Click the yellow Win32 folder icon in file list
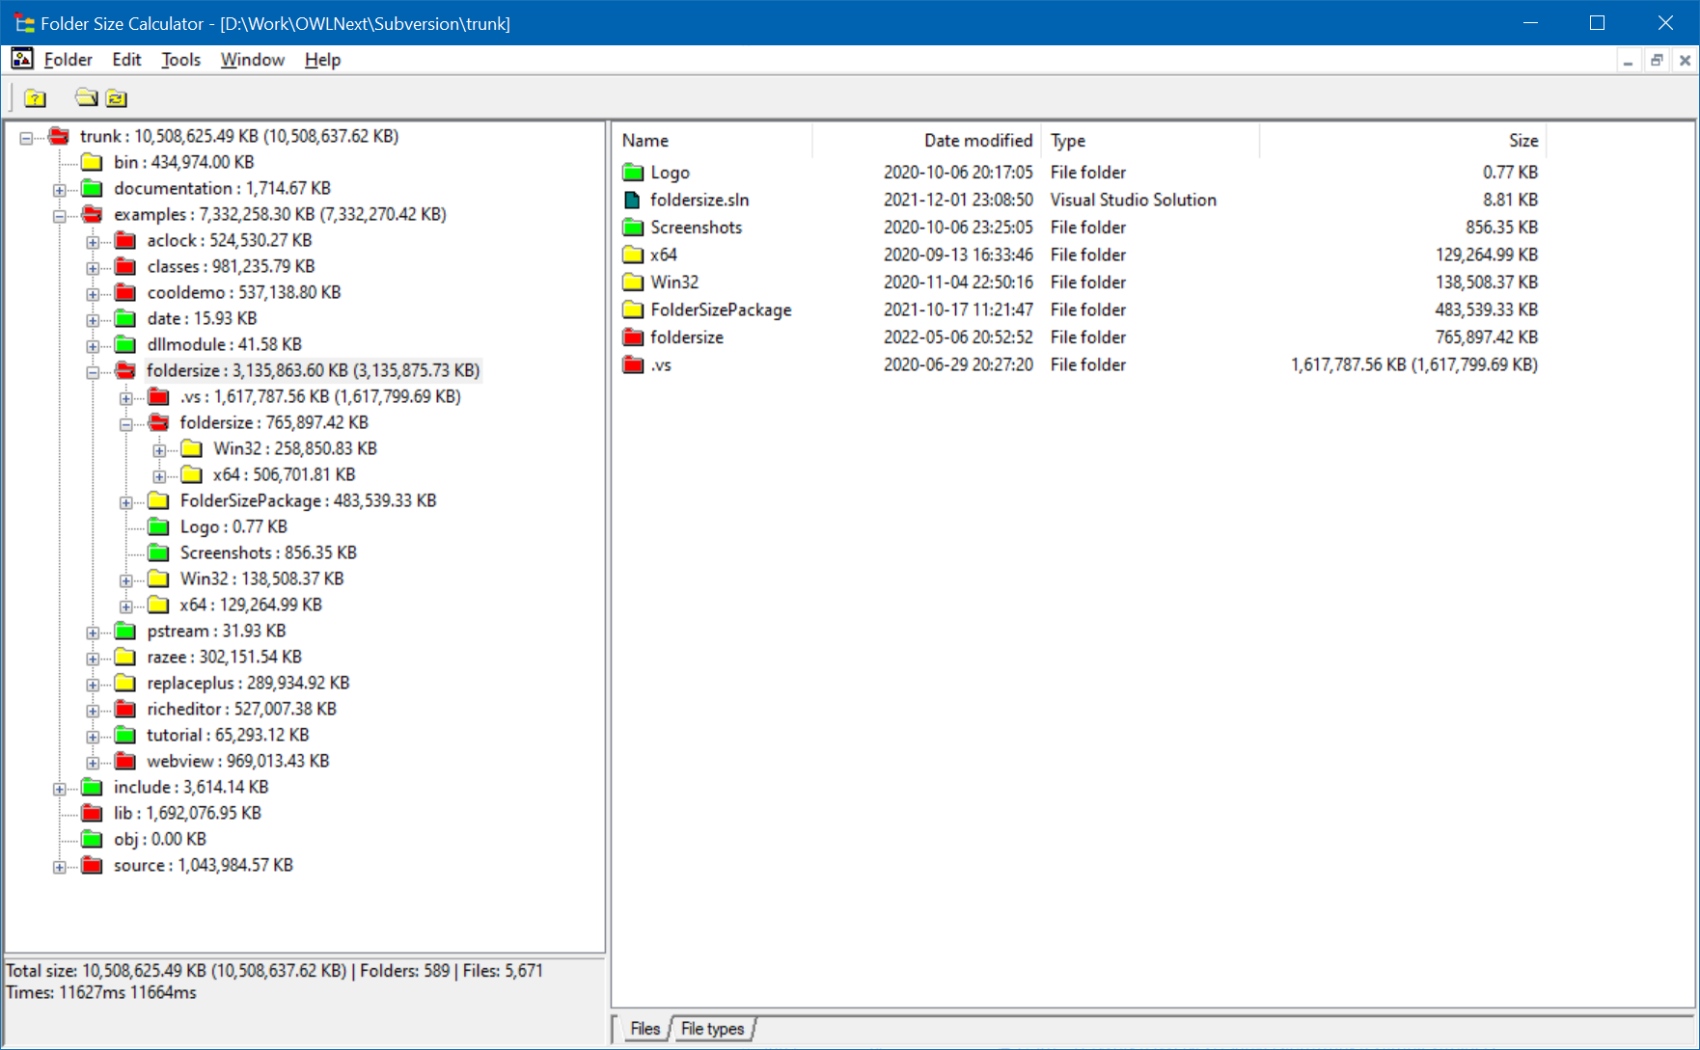Image resolution: width=1700 pixels, height=1050 pixels. coord(633,283)
